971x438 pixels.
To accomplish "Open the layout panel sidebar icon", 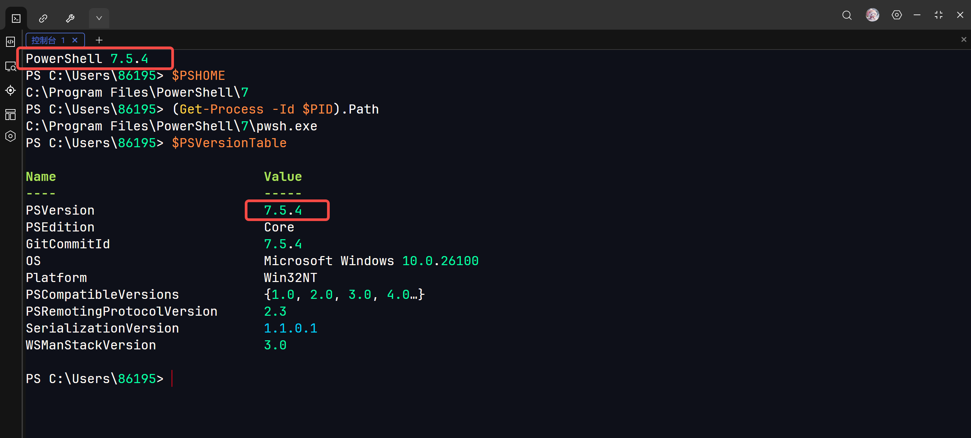I will pyautogui.click(x=10, y=114).
